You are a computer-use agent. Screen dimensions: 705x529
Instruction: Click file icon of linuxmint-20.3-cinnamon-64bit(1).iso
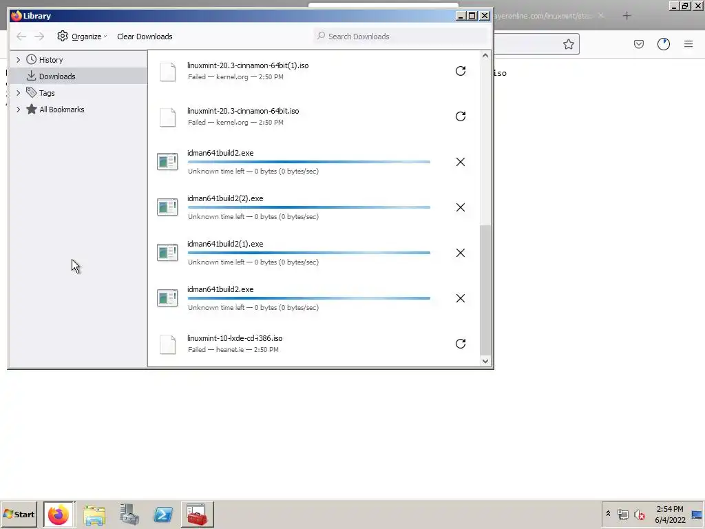pyautogui.click(x=168, y=72)
